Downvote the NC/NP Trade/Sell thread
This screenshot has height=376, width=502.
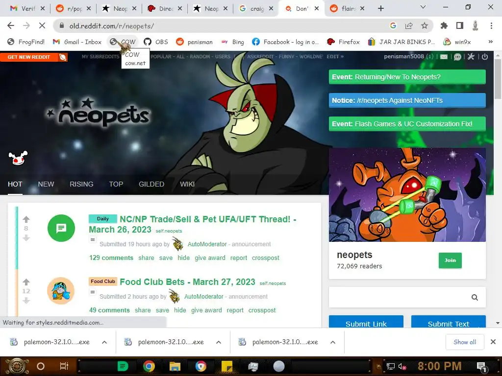coord(26,237)
